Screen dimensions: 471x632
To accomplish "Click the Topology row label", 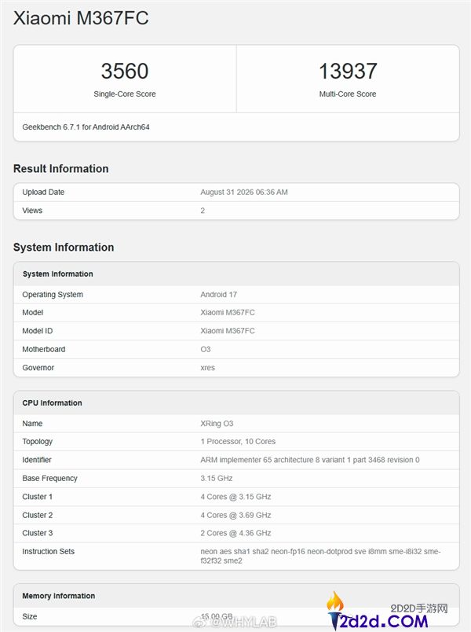I will 38,442.
